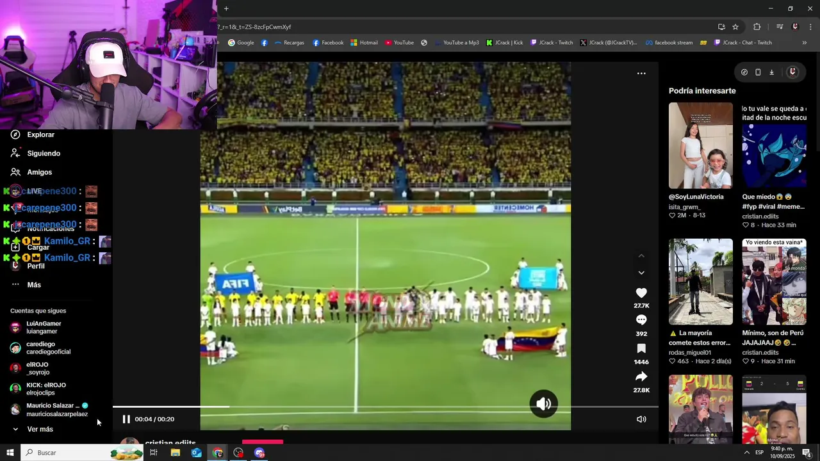Open 'La mayoría comete estos error' video thumbnail
The image size is (820, 461).
pos(701,282)
